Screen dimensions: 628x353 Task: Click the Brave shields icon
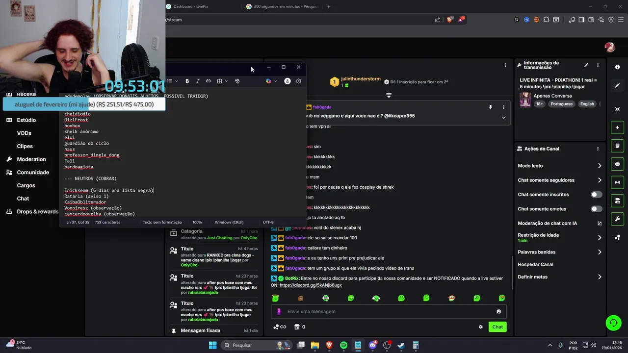[449, 20]
